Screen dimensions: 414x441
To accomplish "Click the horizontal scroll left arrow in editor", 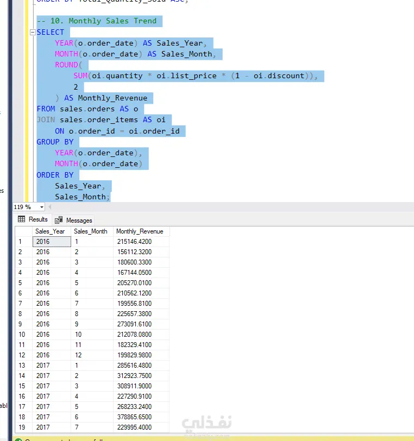I will click(x=50, y=207).
